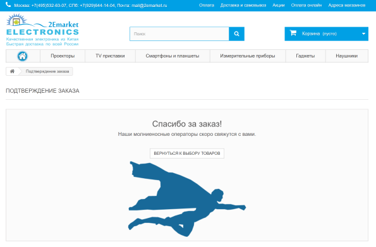Go to the Гаджеты category
This screenshot has height=247, width=376.
[x=305, y=56]
